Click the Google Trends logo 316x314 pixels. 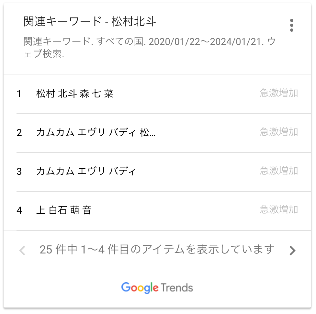[157, 288]
